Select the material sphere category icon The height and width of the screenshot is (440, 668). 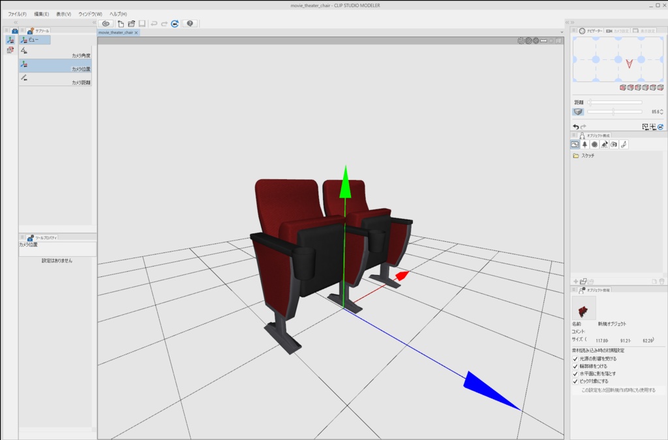[x=595, y=145]
